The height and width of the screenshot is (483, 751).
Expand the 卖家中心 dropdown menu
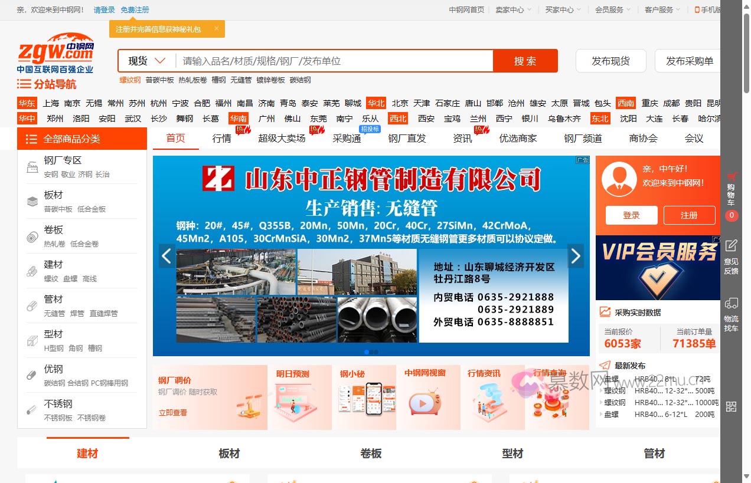click(x=513, y=10)
